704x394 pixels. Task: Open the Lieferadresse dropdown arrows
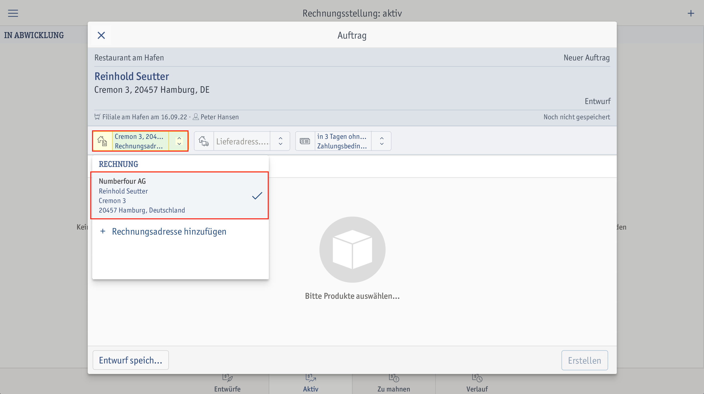(x=280, y=141)
